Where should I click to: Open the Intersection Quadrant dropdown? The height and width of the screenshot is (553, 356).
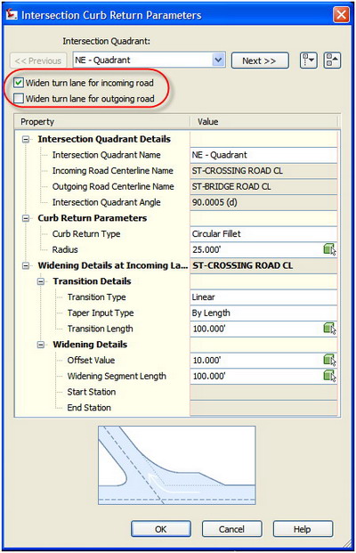point(219,60)
